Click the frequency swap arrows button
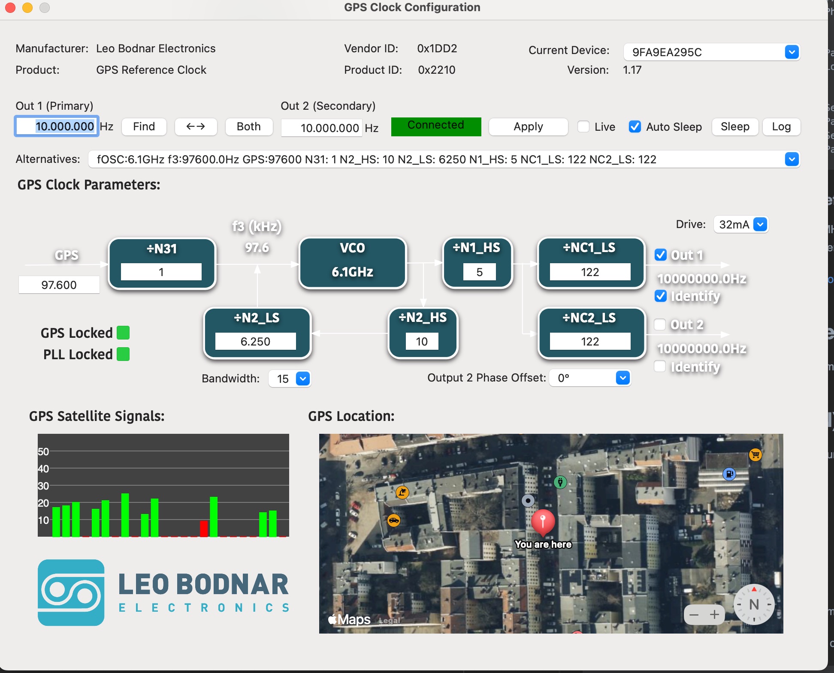 (196, 126)
